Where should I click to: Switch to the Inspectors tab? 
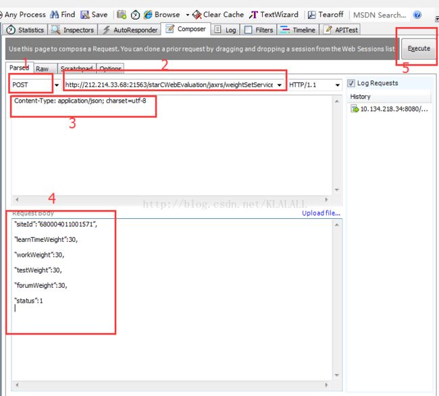click(73, 30)
